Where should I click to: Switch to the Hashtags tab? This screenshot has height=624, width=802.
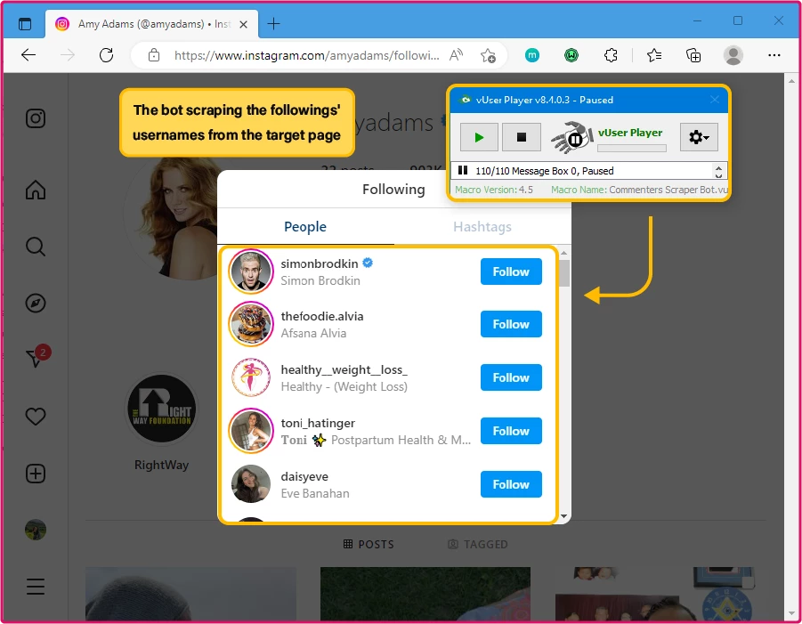pyautogui.click(x=482, y=227)
